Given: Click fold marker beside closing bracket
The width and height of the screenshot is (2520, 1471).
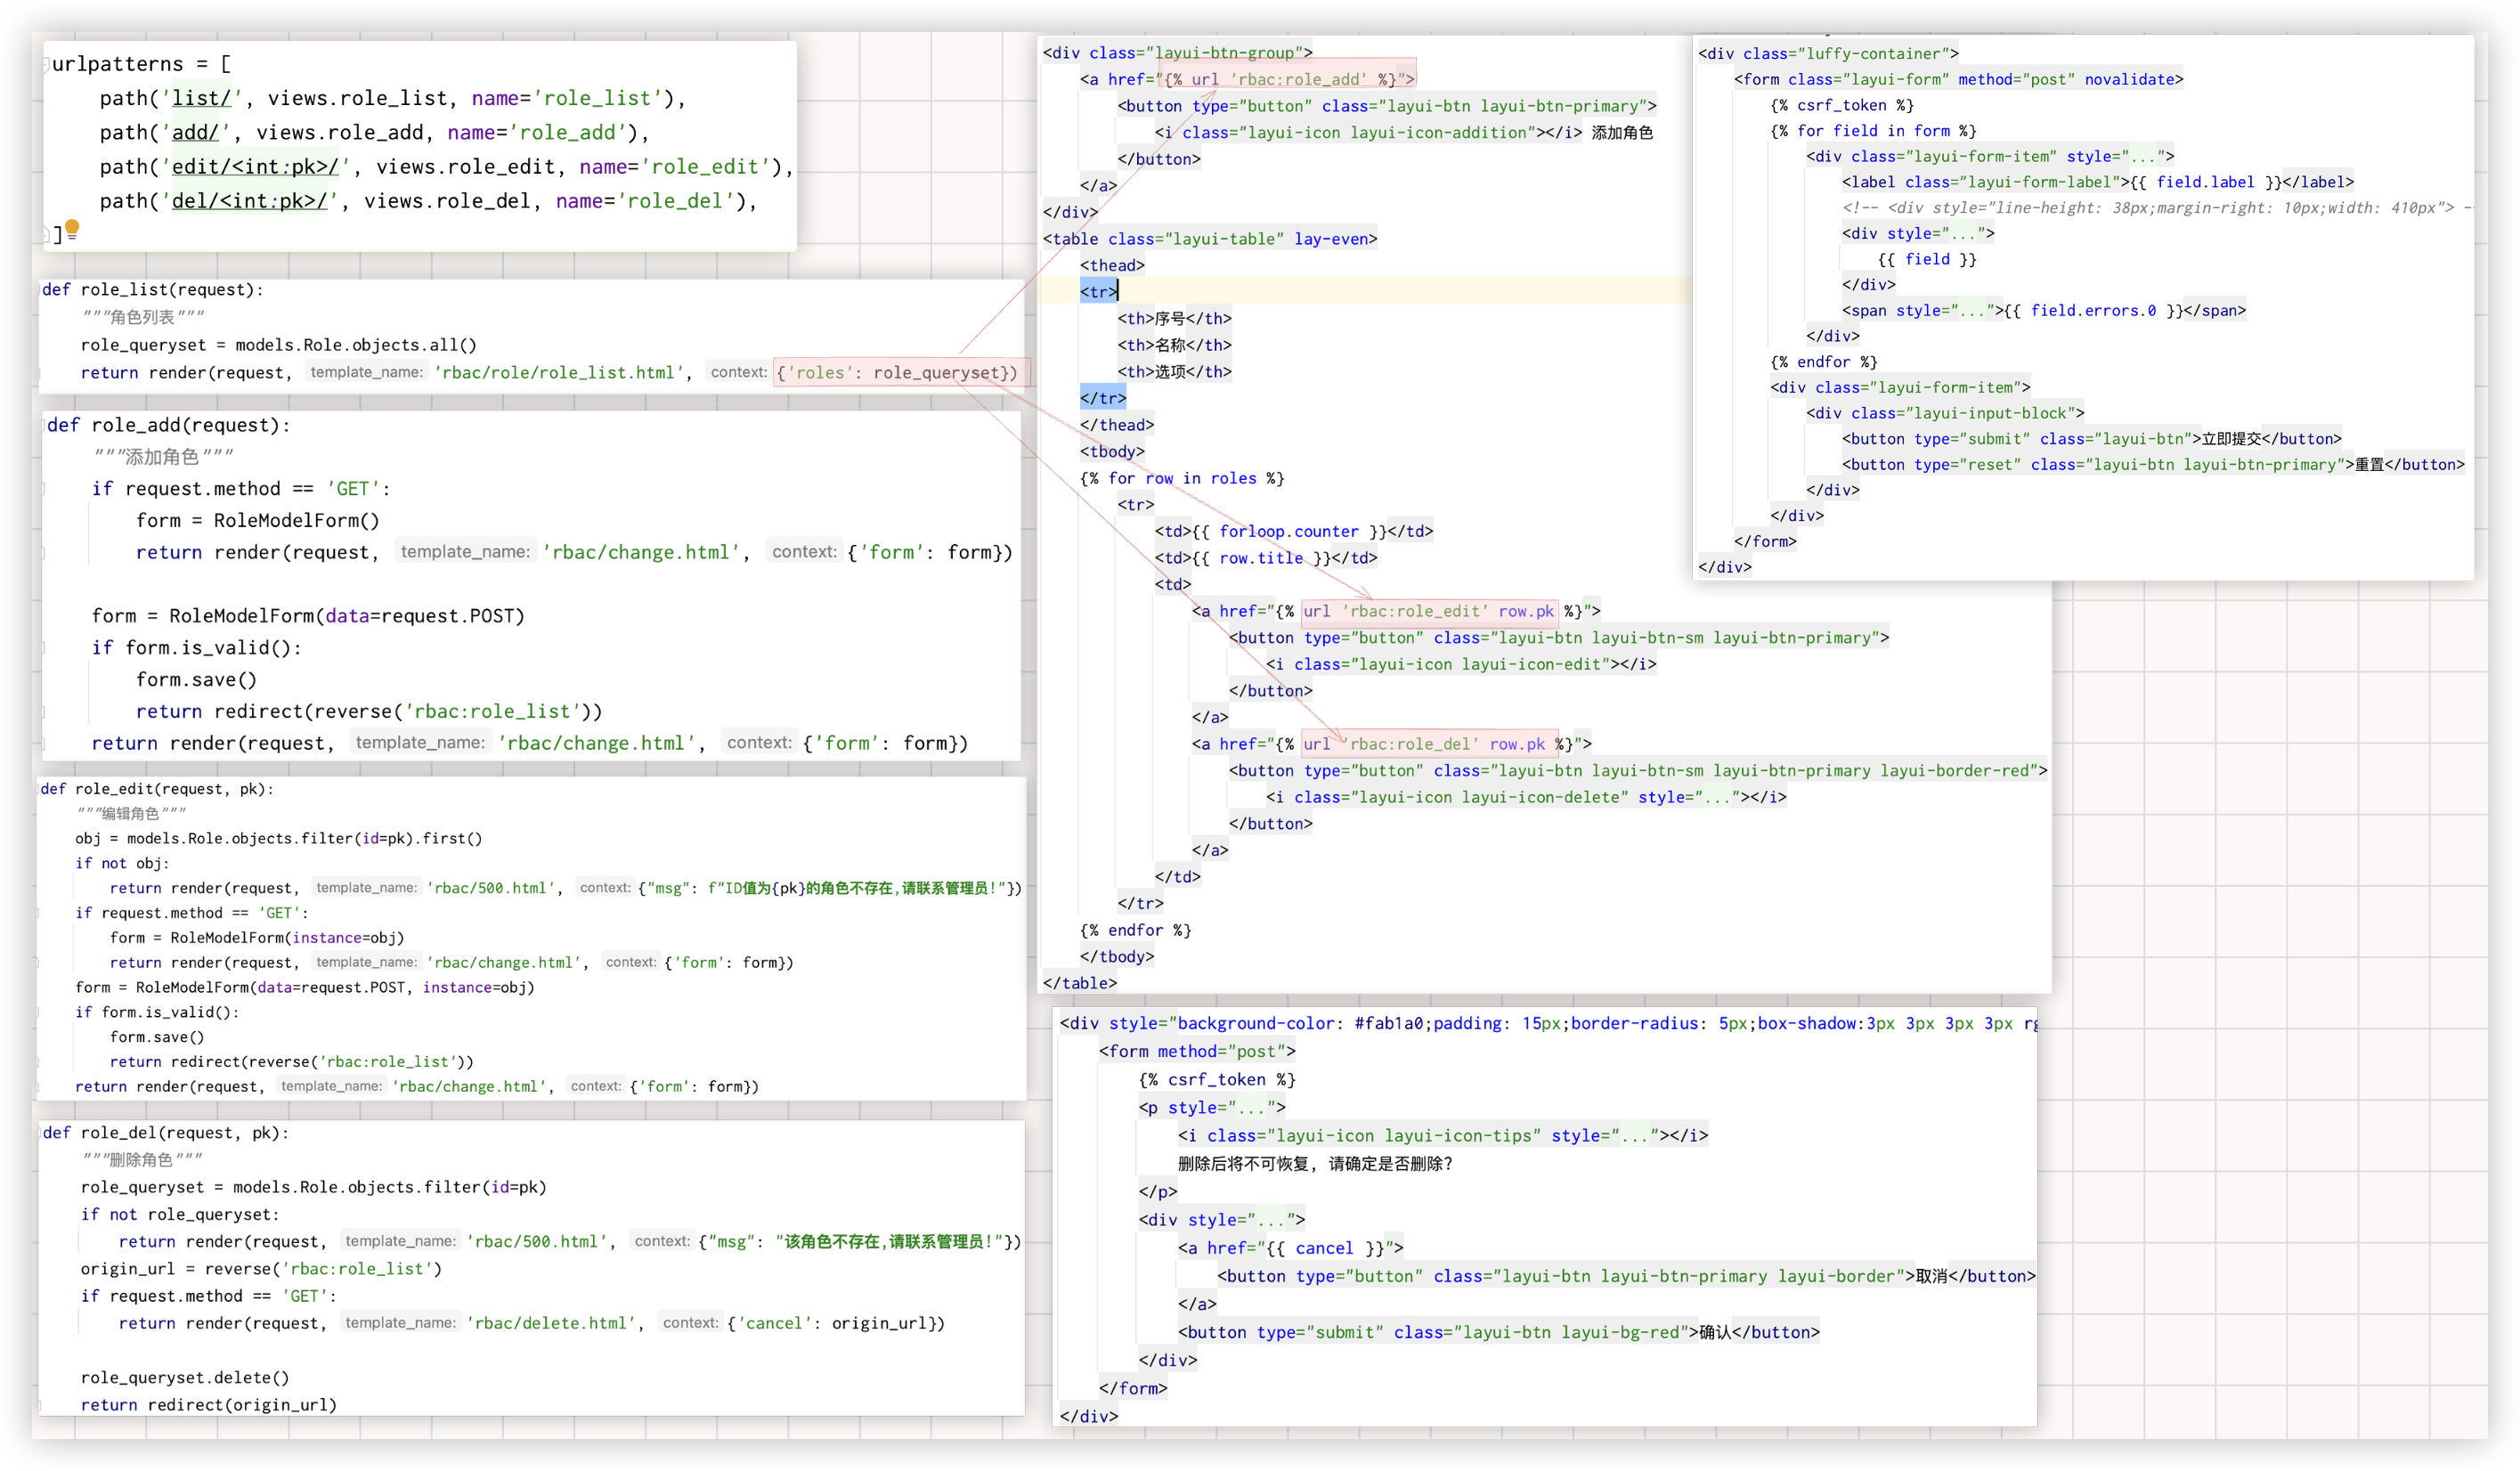Looking at the screenshot, I should tap(45, 234).
